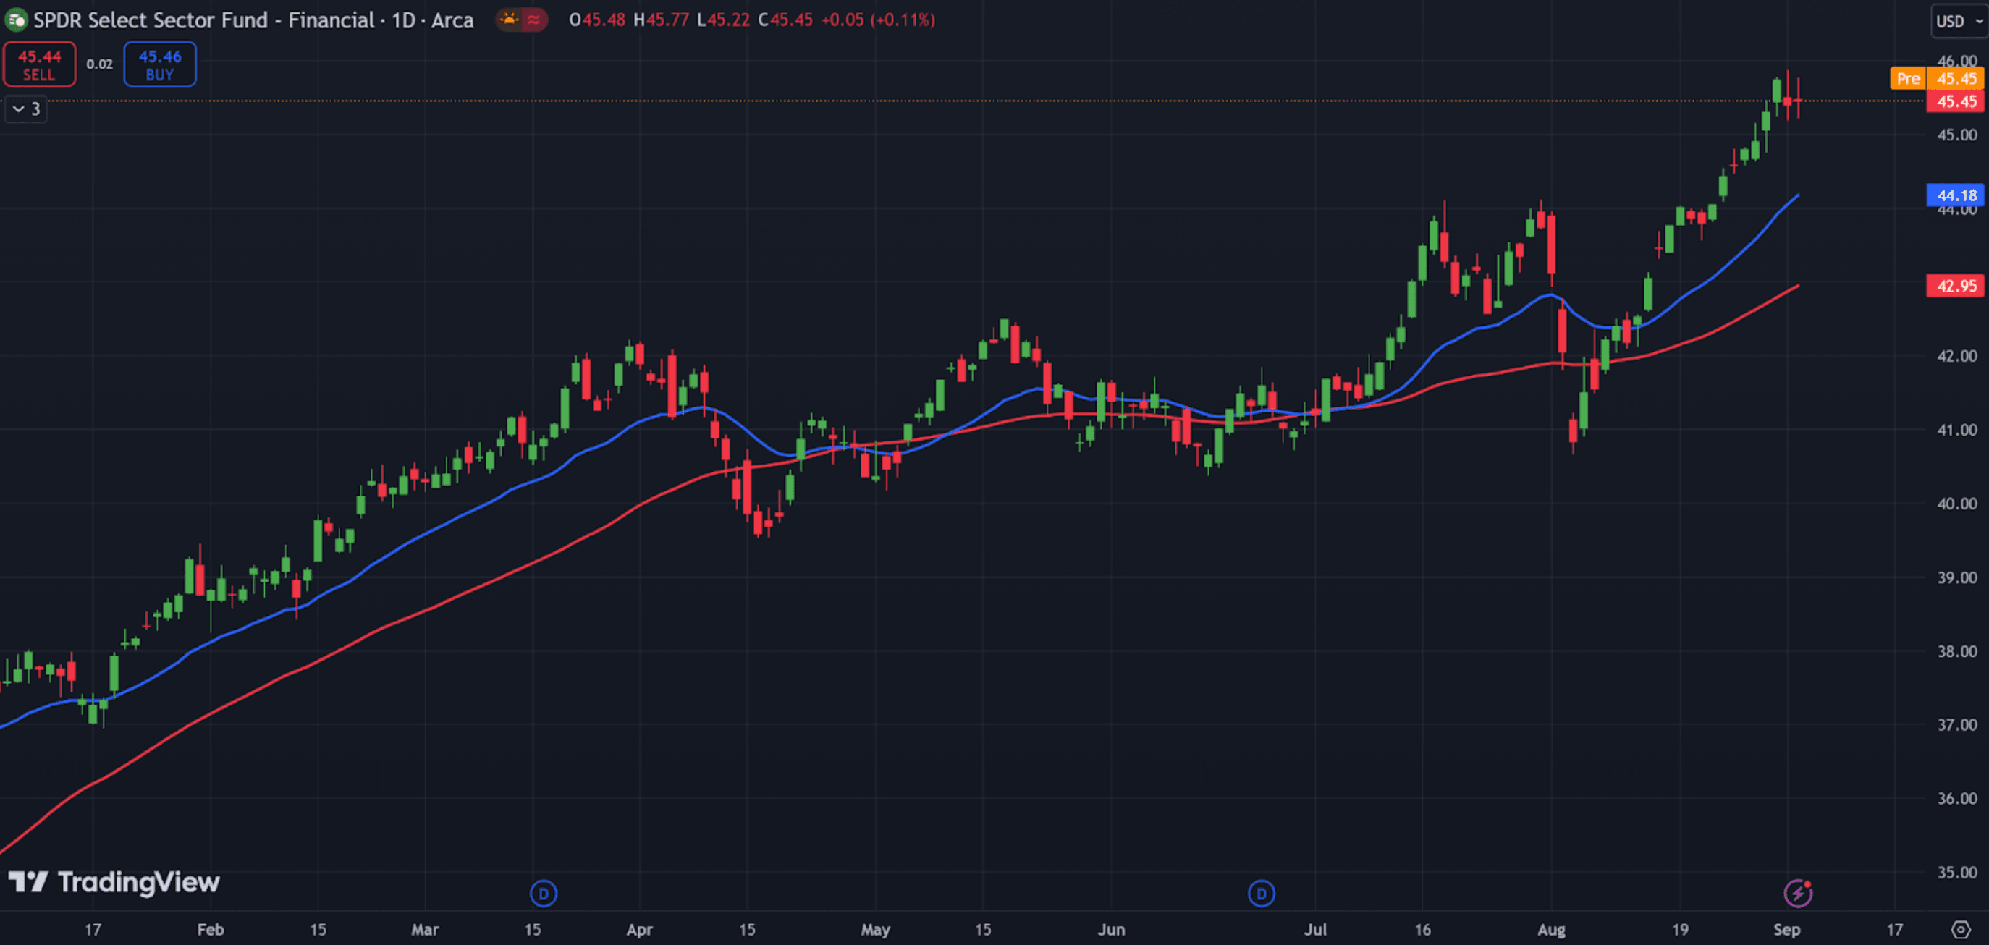Viewport: 1989px width, 945px height.
Task: Click the 0.02 spread value
Action: click(99, 64)
